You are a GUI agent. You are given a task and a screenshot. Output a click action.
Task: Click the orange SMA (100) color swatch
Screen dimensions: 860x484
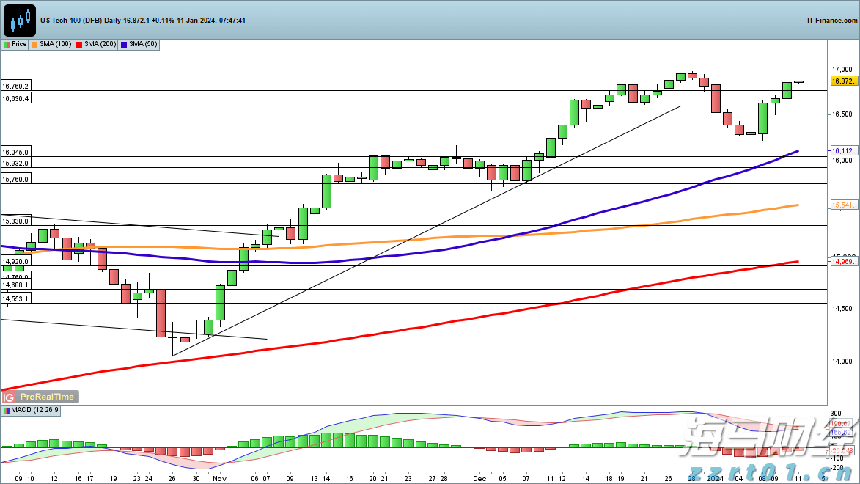35,45
